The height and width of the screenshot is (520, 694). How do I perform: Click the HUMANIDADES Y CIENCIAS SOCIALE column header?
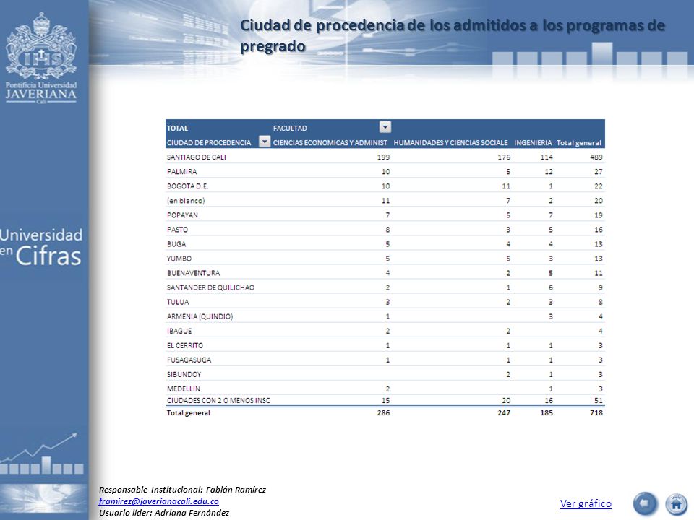(450, 143)
